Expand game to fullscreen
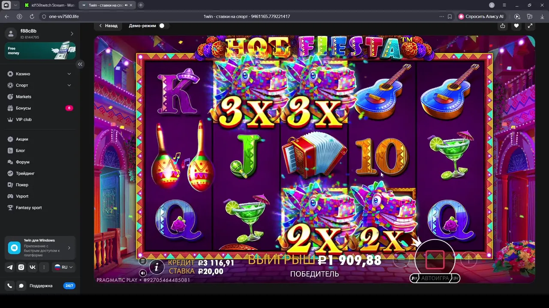This screenshot has height=308, width=549. click(530, 26)
